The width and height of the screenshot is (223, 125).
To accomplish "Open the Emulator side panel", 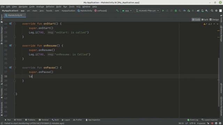I will (221, 88).
